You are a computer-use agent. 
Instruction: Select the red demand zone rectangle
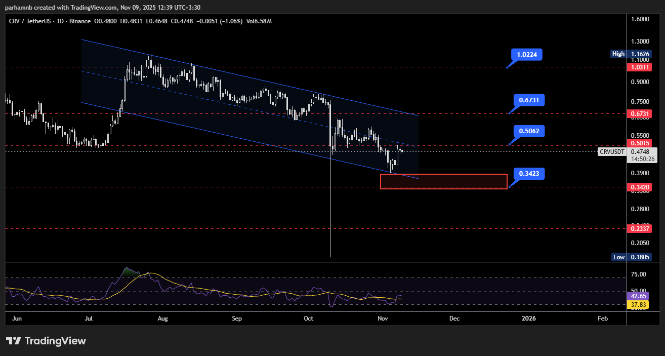(x=443, y=181)
